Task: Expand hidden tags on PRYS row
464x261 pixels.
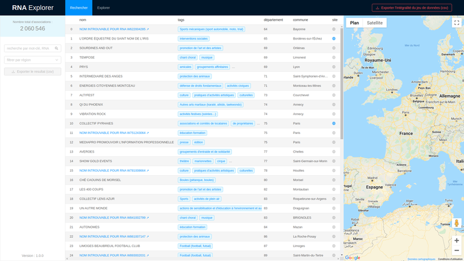Action: coord(233,67)
